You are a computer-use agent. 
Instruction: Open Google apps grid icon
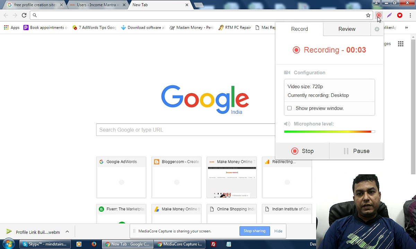pos(401,44)
